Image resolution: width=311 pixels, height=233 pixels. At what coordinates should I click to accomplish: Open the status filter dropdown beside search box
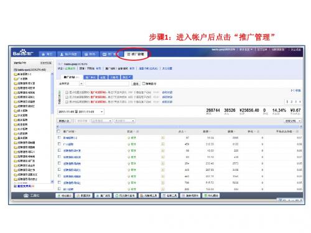pos(70,83)
